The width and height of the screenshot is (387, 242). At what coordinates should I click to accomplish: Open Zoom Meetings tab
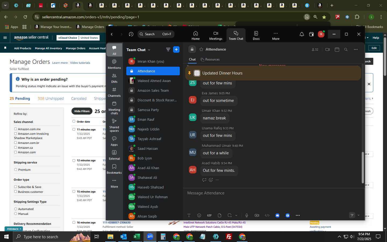coord(216,35)
